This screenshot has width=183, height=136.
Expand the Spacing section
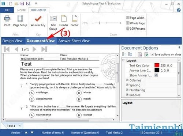127,85
